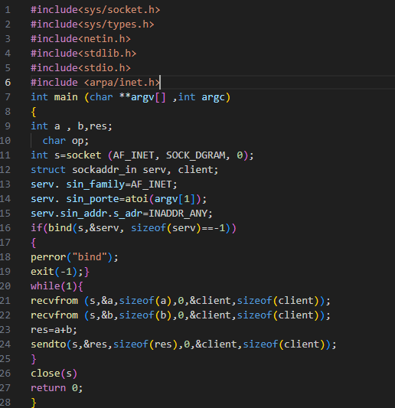Place cursor on '#include<sys/socket.h>' line
Viewport: 395px width, 408px height.
(95, 10)
